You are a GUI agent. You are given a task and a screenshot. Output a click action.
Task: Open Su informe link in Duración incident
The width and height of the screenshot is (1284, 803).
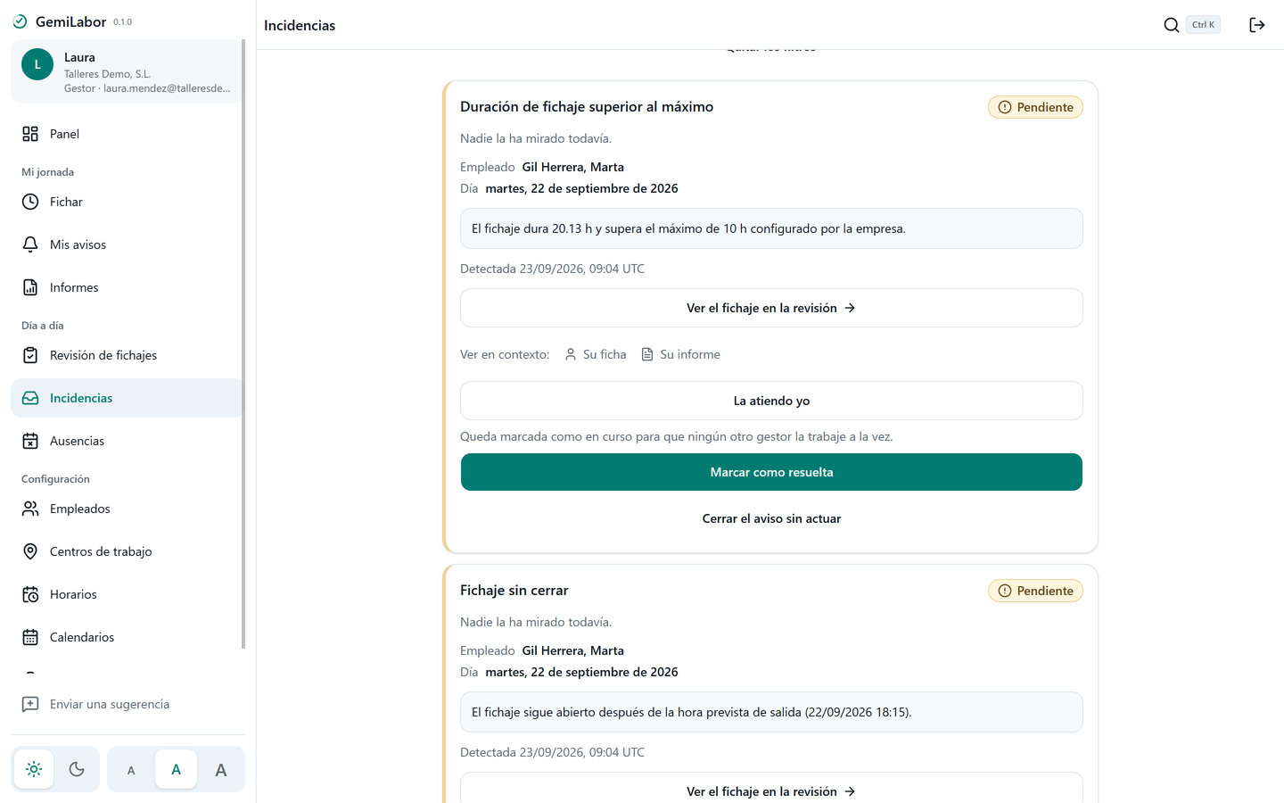click(681, 354)
